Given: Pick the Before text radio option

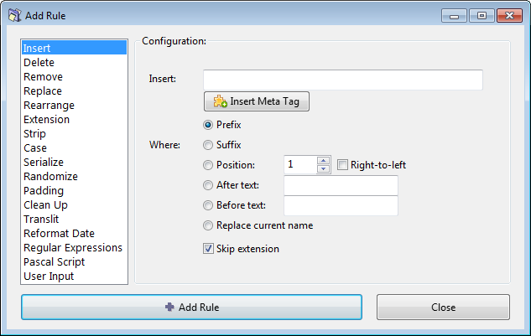Looking at the screenshot, I should 209,205.
